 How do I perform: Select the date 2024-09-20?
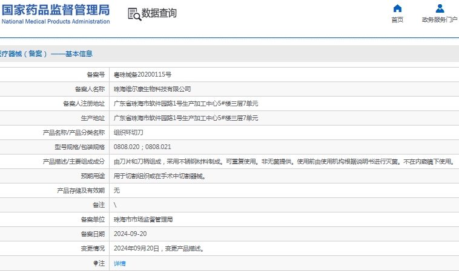coord(130,234)
